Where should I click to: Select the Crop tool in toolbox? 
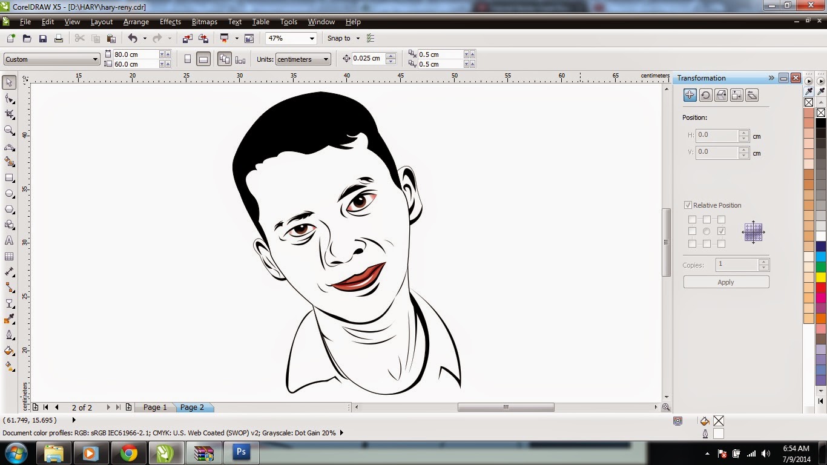point(9,114)
